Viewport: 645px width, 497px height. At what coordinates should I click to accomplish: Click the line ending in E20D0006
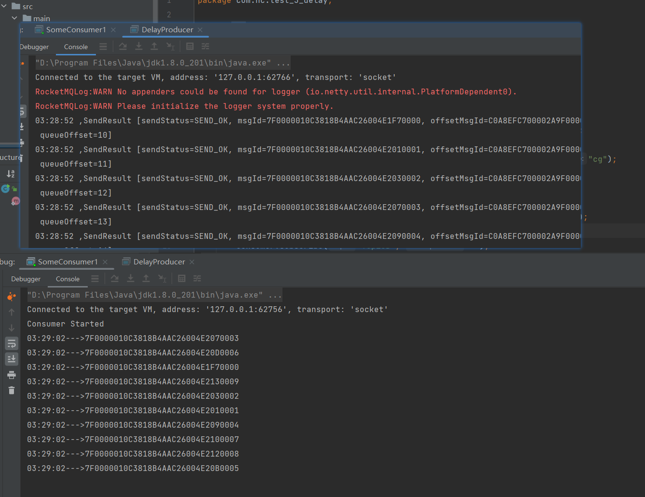pos(133,353)
